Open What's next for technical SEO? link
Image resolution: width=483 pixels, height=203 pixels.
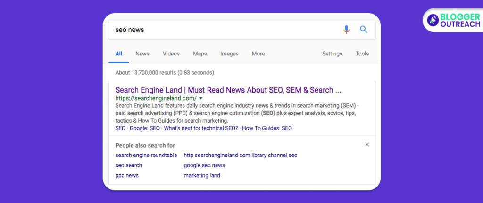[x=201, y=128]
